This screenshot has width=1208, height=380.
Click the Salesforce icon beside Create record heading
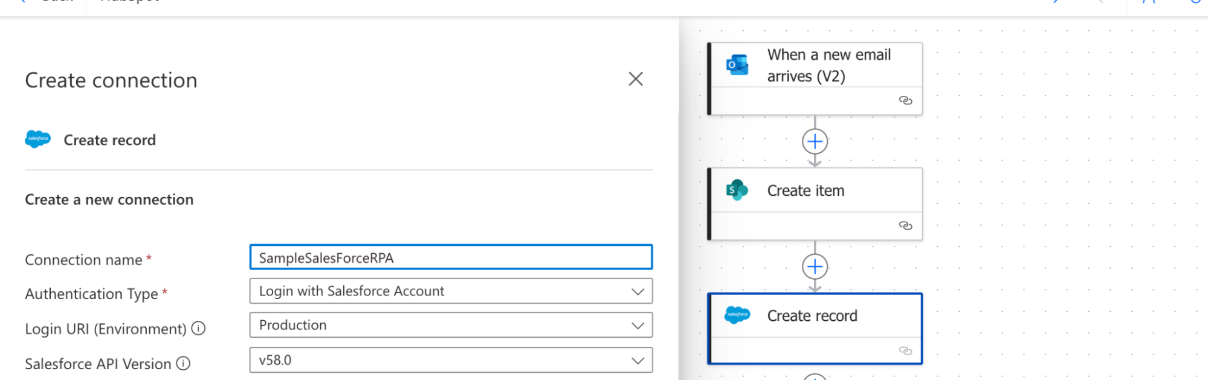click(38, 139)
